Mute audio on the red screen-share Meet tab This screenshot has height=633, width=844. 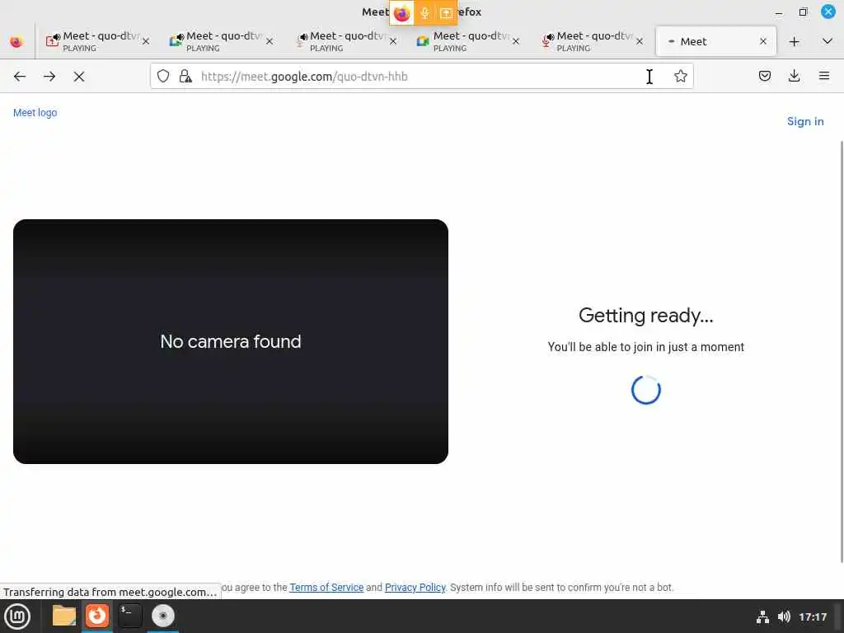pos(55,37)
